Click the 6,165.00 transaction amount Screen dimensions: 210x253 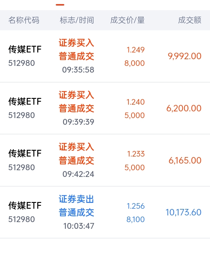click(185, 160)
